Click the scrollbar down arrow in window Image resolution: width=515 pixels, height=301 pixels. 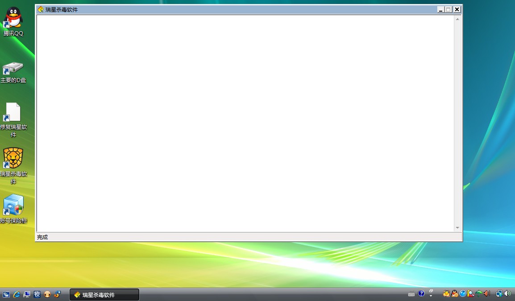457,228
